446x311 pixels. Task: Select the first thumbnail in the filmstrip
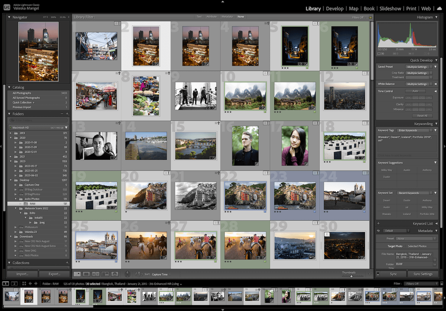pyautogui.click(x=11, y=296)
